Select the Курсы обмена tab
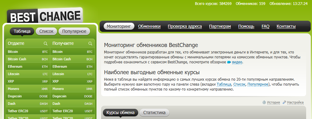 (120, 113)
